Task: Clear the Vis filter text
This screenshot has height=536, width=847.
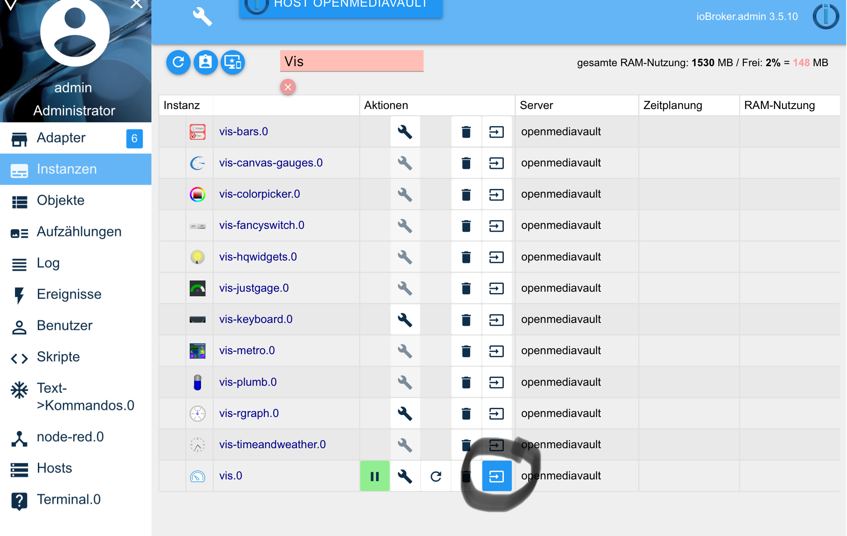Action: coord(288,87)
